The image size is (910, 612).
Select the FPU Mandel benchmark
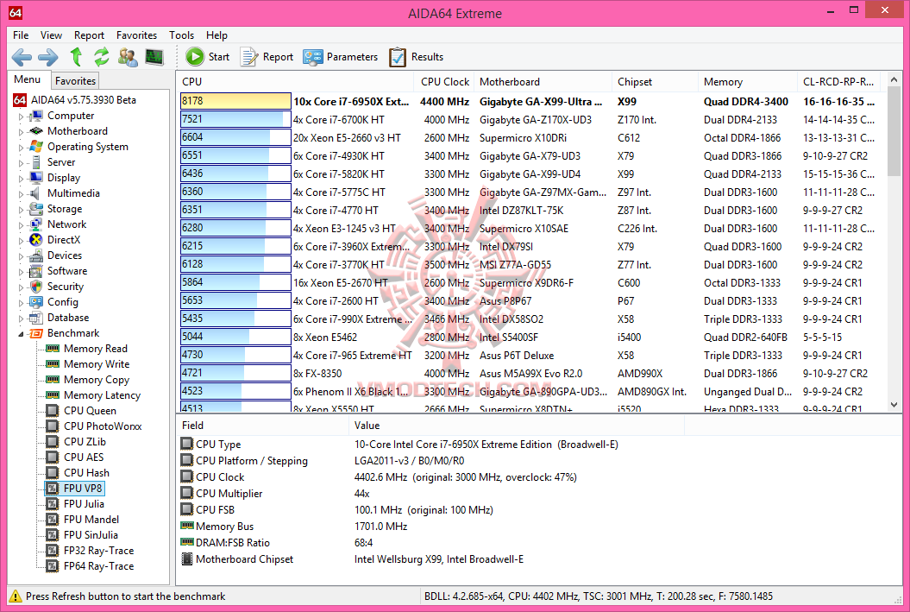point(91,520)
